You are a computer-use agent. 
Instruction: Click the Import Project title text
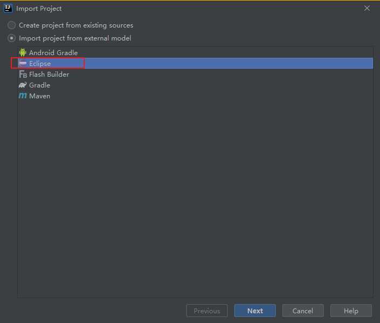[39, 9]
